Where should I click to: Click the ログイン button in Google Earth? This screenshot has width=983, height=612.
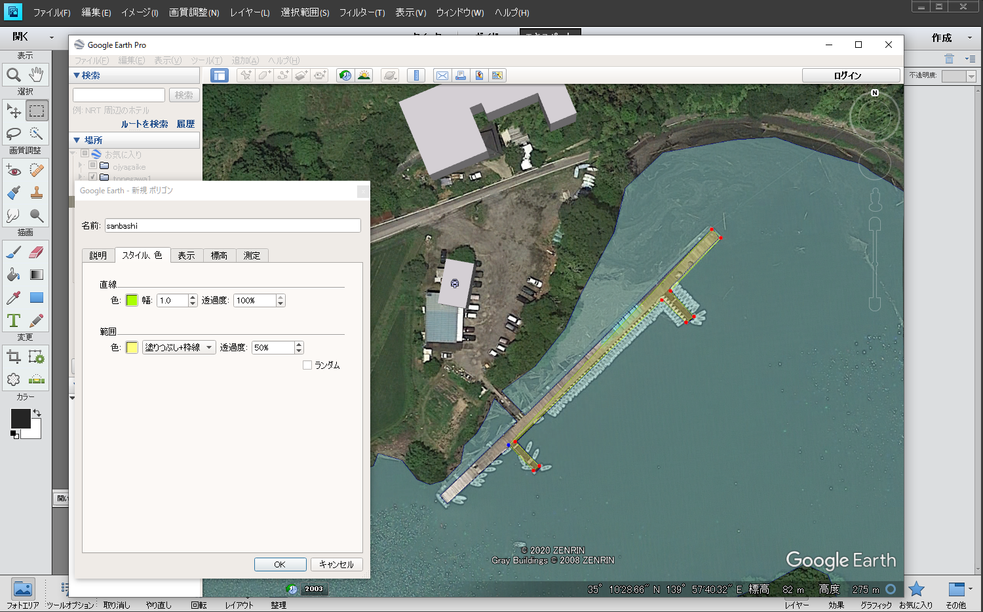[x=851, y=75]
